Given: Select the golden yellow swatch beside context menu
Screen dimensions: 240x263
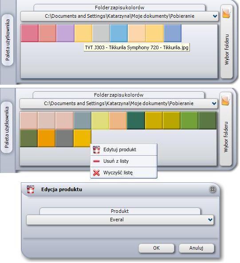Looking at the screenshot, I should click(x=83, y=138).
